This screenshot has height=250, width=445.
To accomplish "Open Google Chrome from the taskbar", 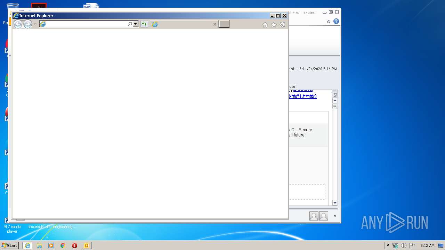I will (63, 245).
